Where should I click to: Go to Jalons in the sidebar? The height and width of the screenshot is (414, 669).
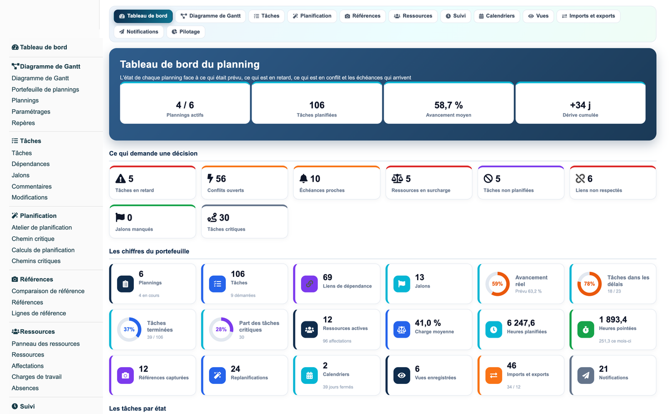(21, 175)
